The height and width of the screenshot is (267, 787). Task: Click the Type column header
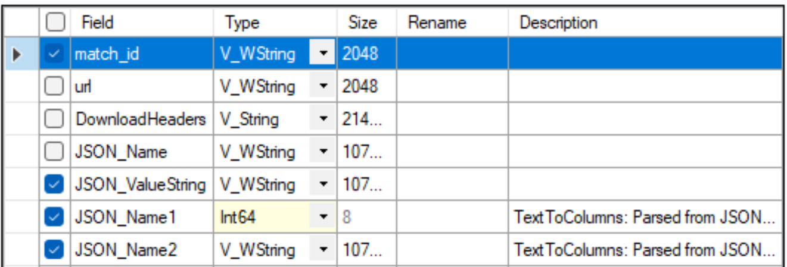pyautogui.click(x=275, y=23)
